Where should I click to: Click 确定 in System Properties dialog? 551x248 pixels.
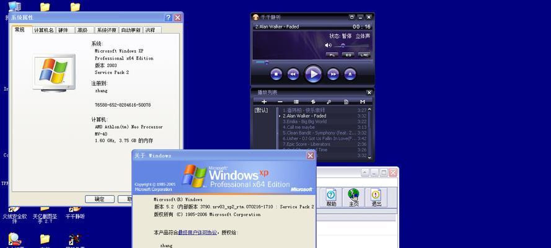99,199
